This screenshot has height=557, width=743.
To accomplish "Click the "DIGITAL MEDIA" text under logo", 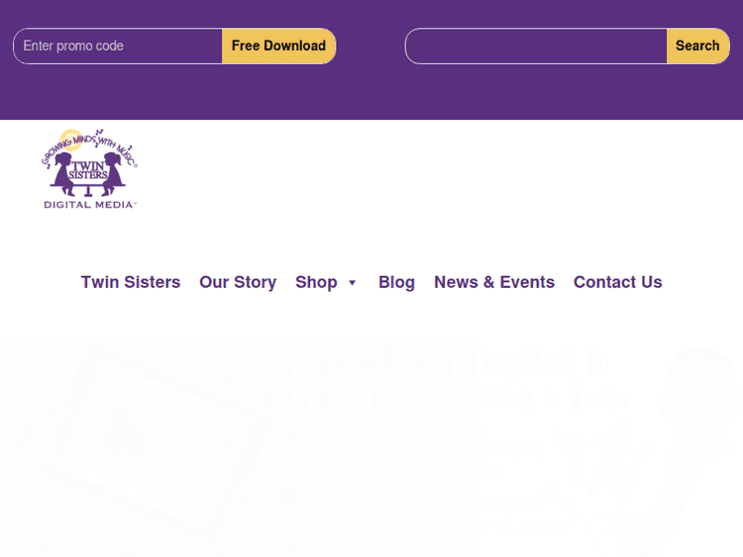I will [89, 205].
